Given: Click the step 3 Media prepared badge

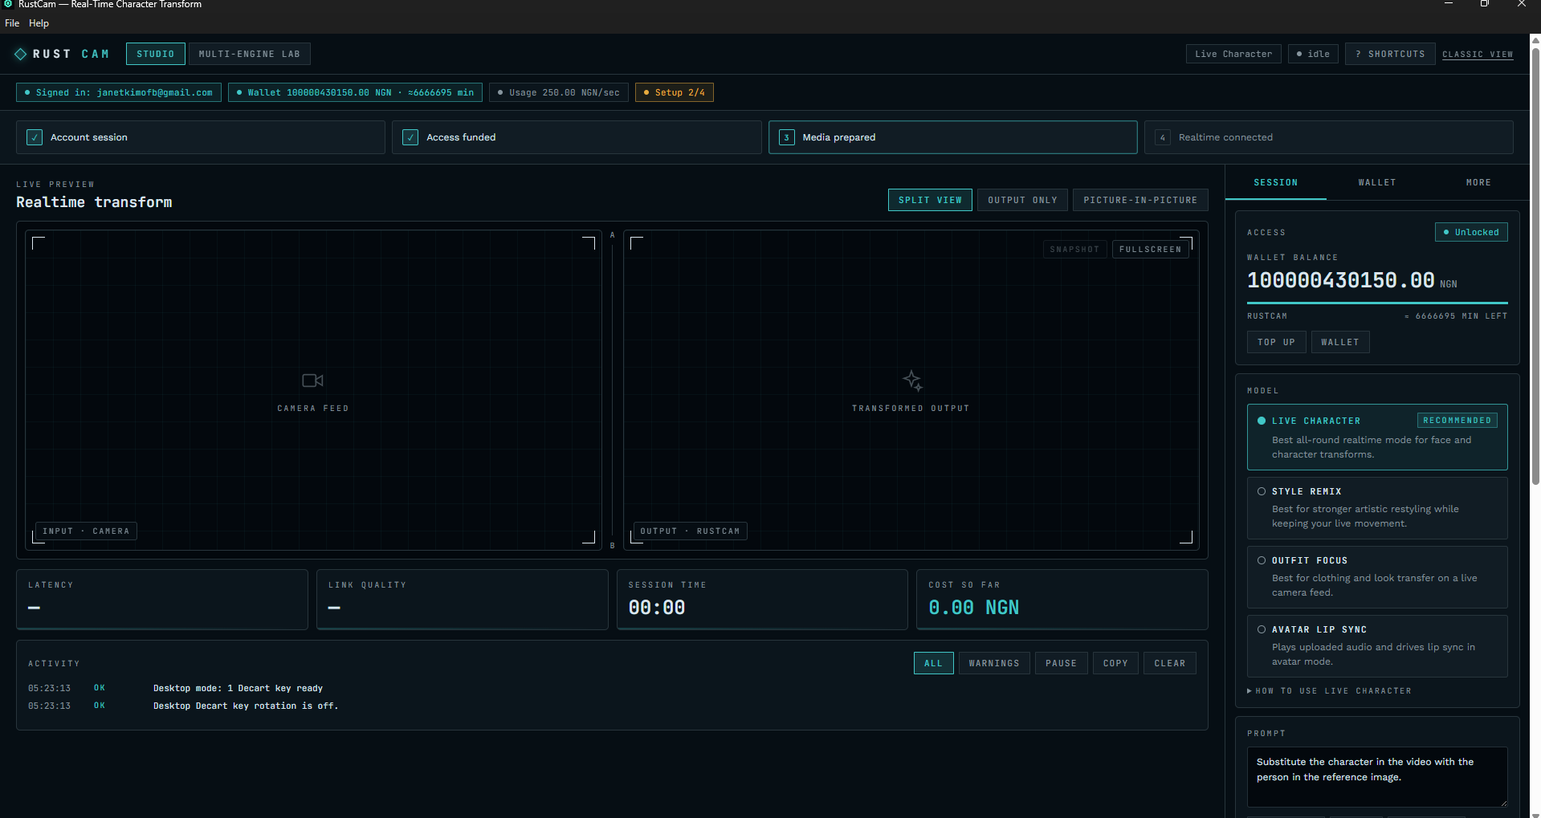Looking at the screenshot, I should [x=786, y=137].
